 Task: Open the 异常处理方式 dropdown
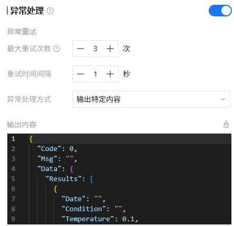(151, 99)
